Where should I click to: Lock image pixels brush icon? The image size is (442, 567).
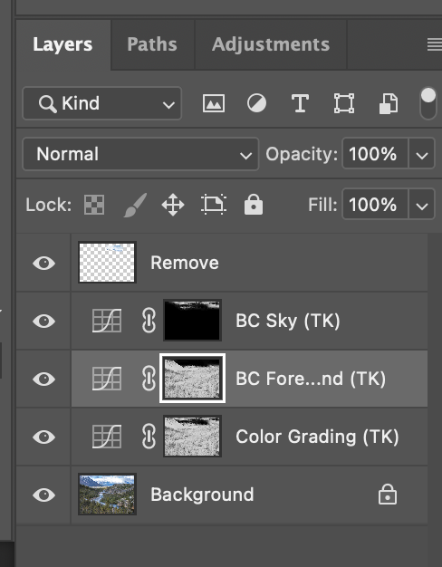pyautogui.click(x=136, y=205)
